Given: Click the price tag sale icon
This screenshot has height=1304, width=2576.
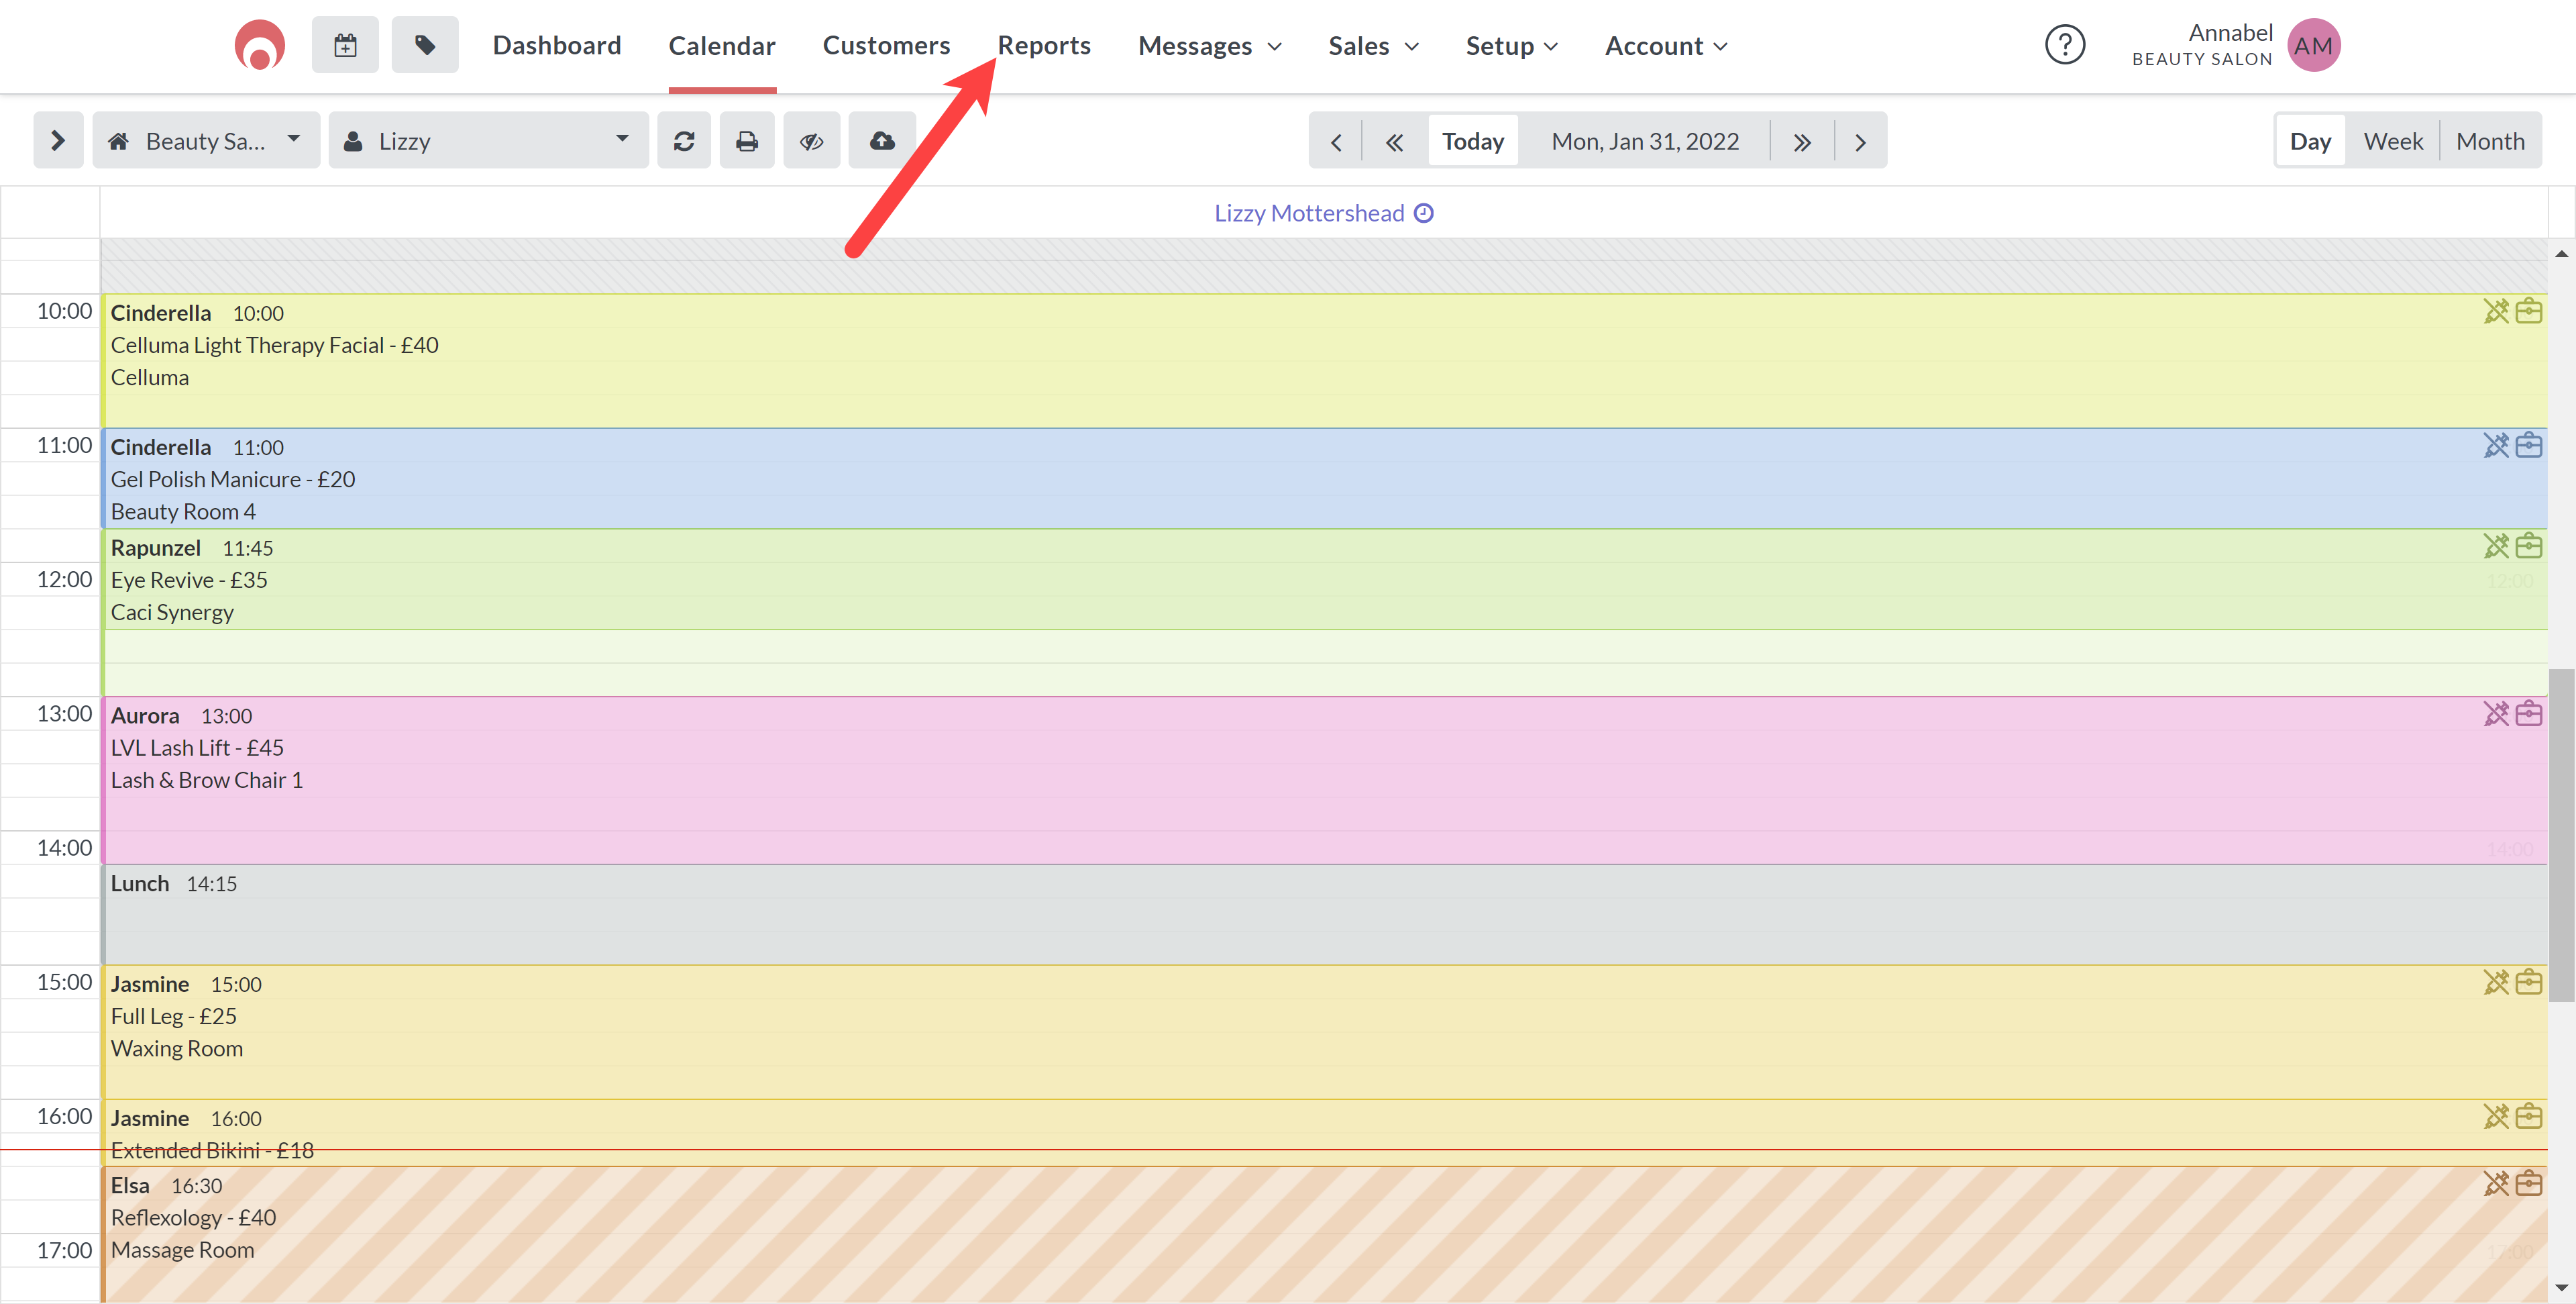Looking at the screenshot, I should (x=425, y=45).
